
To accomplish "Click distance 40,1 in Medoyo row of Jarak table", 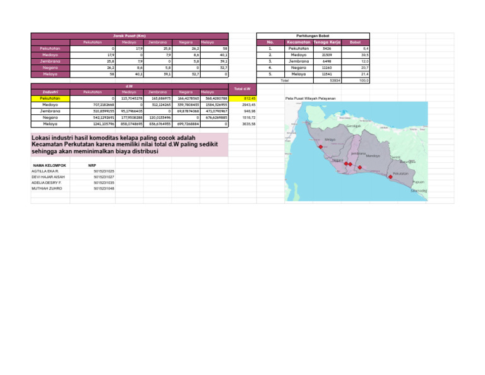I will pos(214,55).
